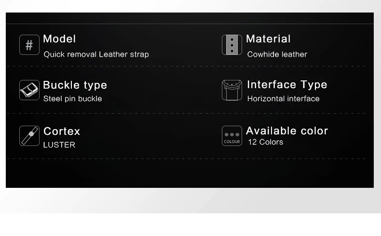Select the 12 Colors text
Screen dimensions: 381x236
coord(266,142)
